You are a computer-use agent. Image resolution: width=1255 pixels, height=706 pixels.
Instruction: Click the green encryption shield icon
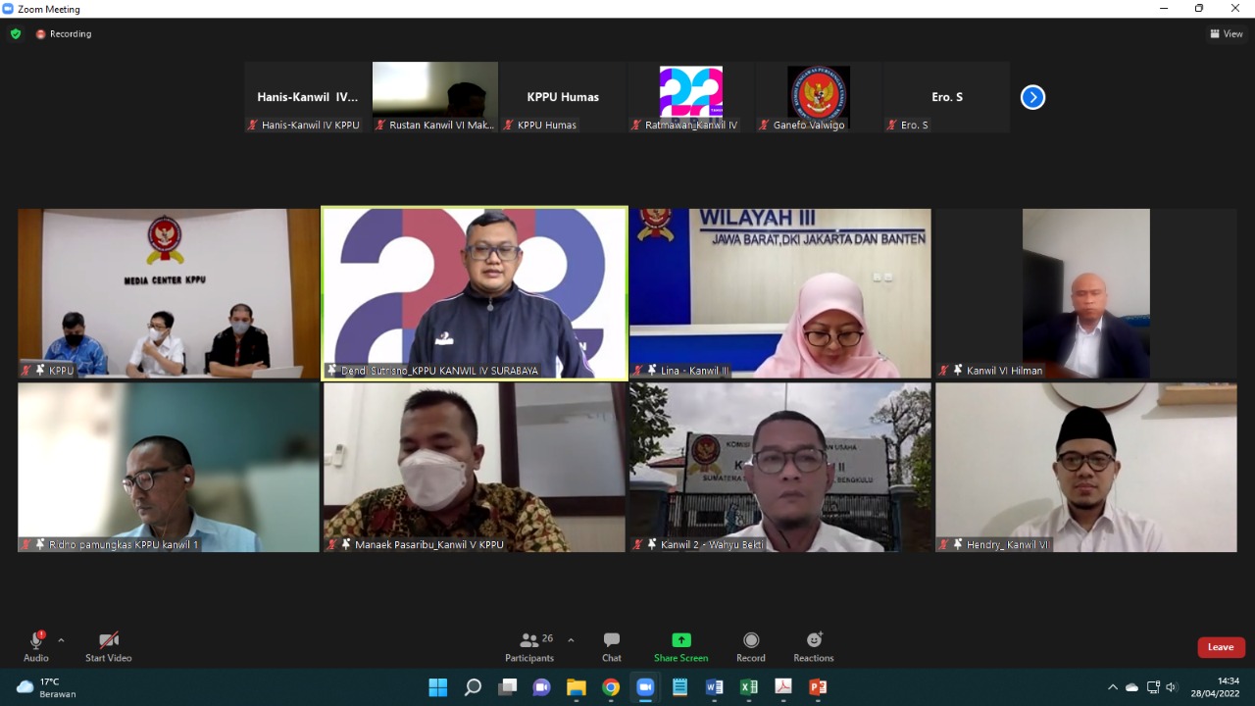coord(16,34)
